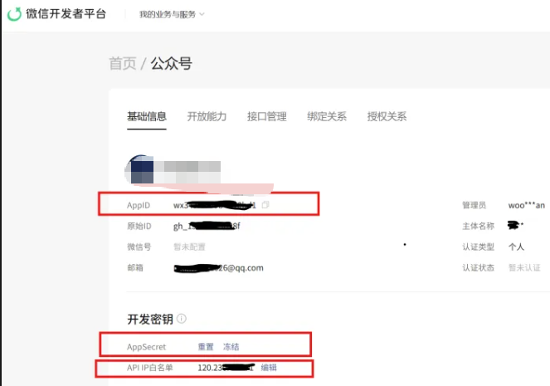Click 编辑 link for API IP白名单
This screenshot has width=550, height=386.
(x=269, y=368)
